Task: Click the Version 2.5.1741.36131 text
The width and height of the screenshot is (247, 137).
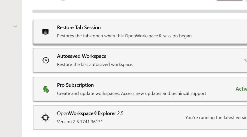Action: [x=80, y=122]
